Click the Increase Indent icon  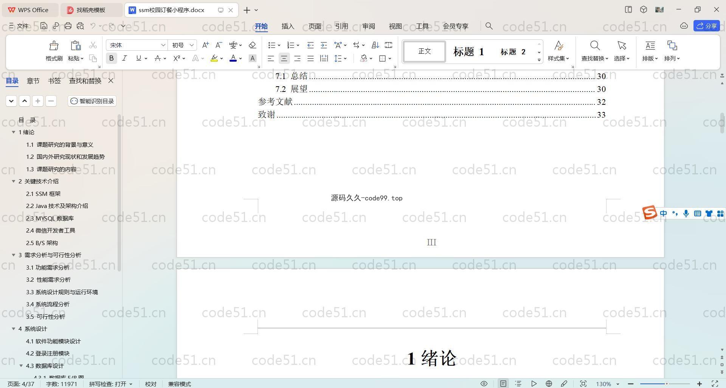click(324, 45)
